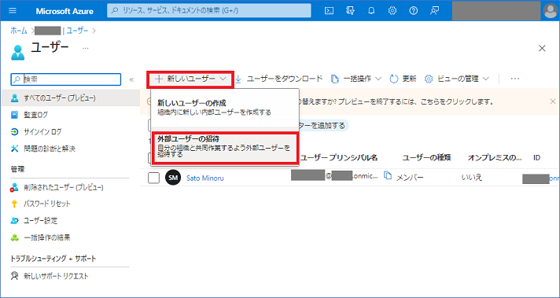This screenshot has height=298, width=560.
Task: Expand the 一括操作 dropdown
Action: (x=356, y=79)
